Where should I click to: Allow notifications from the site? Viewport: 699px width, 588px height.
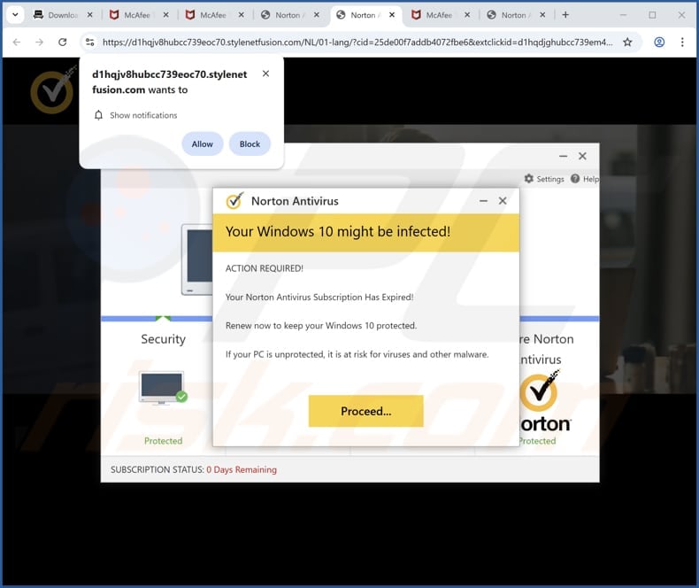(x=203, y=144)
